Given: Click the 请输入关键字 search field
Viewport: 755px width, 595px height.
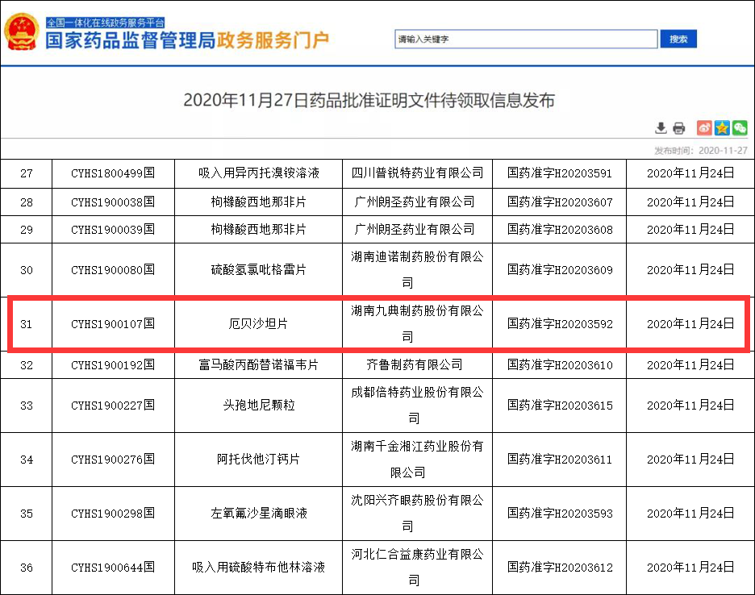Looking at the screenshot, I should click(526, 39).
